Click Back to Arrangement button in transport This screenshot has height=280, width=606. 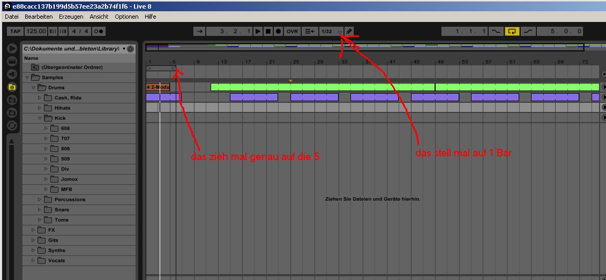pyautogui.click(x=310, y=31)
